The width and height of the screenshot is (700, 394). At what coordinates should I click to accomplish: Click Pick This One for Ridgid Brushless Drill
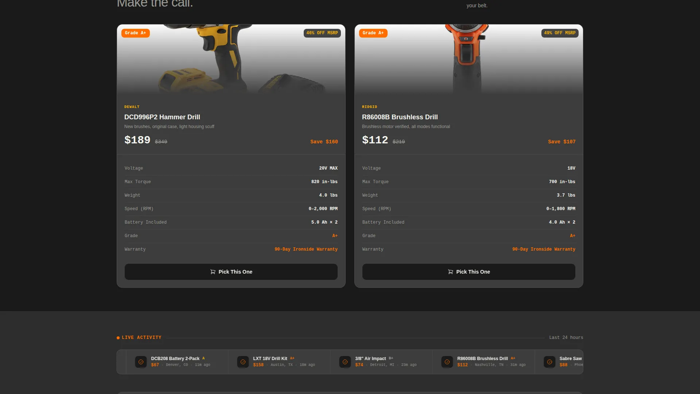[468, 272]
